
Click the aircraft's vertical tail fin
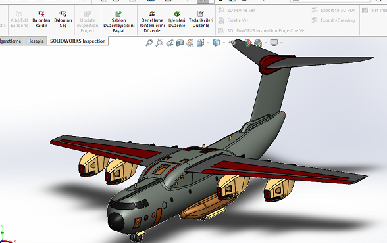pyautogui.click(x=271, y=93)
